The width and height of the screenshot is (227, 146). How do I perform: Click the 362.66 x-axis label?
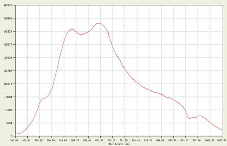(x=15, y=140)
